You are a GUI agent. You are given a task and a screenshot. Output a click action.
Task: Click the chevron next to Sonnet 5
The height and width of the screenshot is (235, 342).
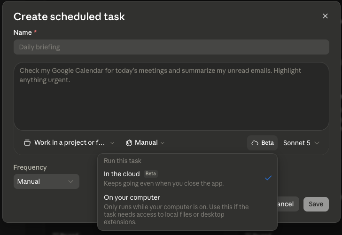(x=317, y=143)
